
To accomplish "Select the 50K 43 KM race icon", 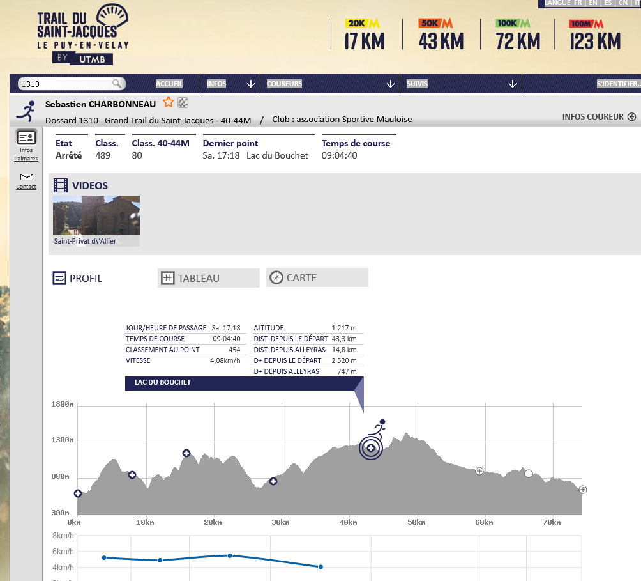I will pyautogui.click(x=441, y=35).
